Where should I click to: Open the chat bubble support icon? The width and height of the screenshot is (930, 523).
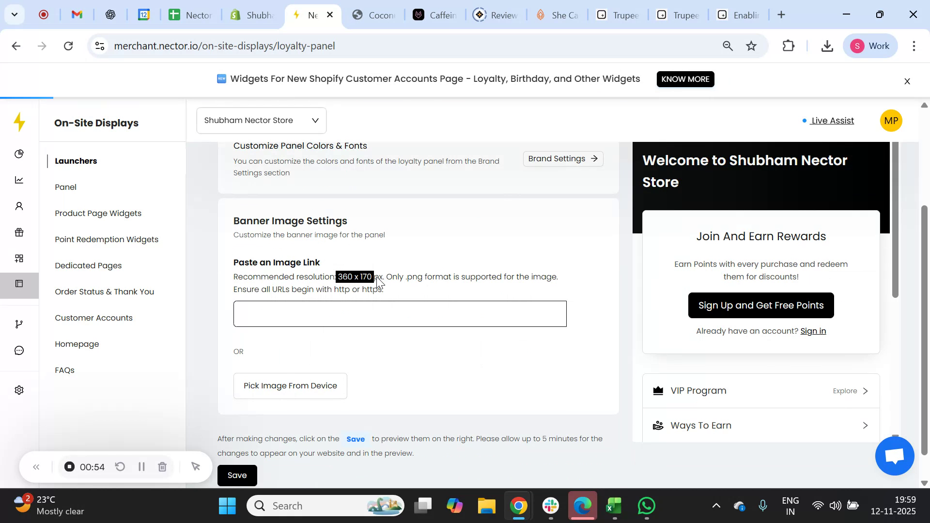pyautogui.click(x=19, y=350)
